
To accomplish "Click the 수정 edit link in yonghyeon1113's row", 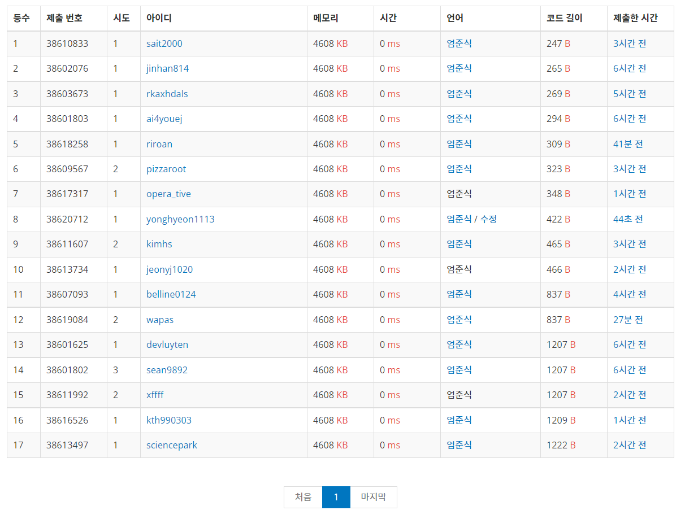I will 488,219.
